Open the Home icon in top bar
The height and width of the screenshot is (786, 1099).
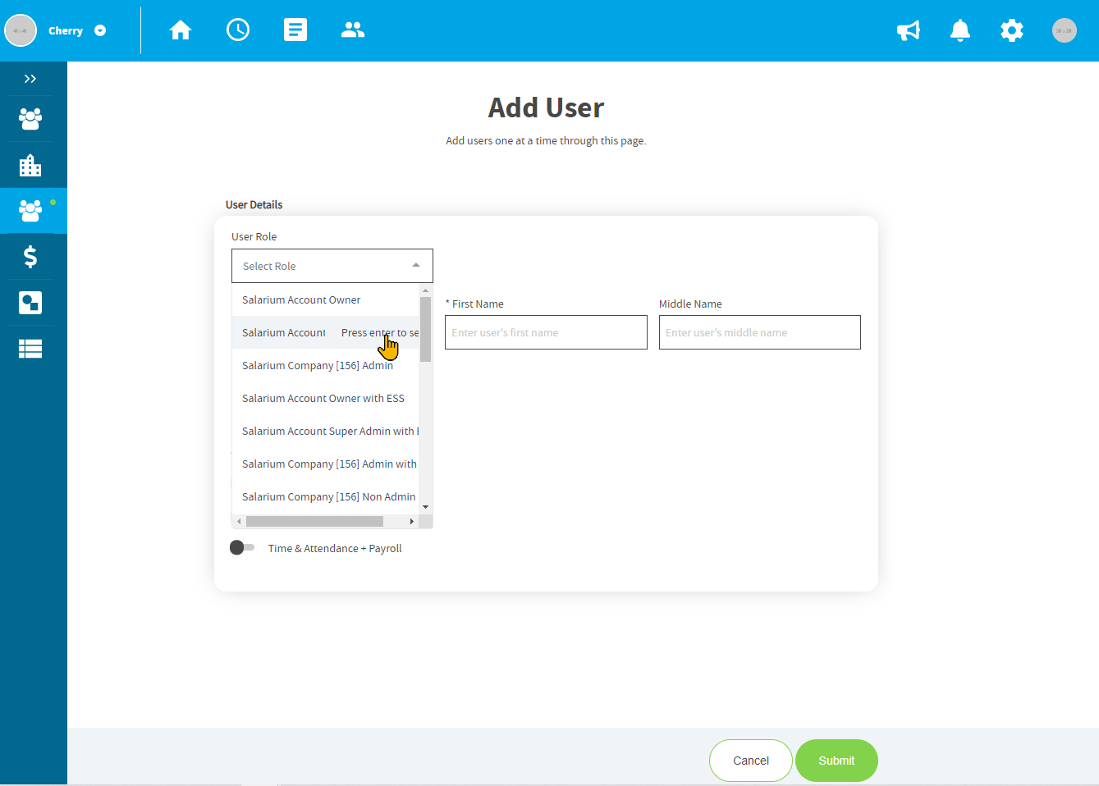(181, 30)
